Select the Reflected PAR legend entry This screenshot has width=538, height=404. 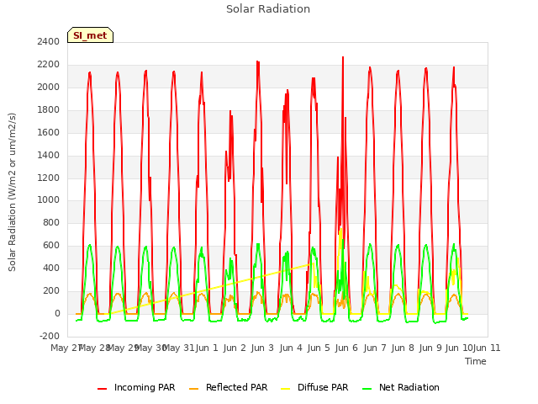[x=228, y=387]
